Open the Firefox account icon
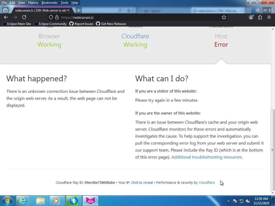This screenshot has height=206, width=275. (251, 17)
